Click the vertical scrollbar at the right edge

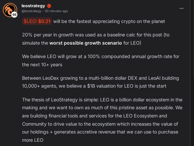pos(194,39)
